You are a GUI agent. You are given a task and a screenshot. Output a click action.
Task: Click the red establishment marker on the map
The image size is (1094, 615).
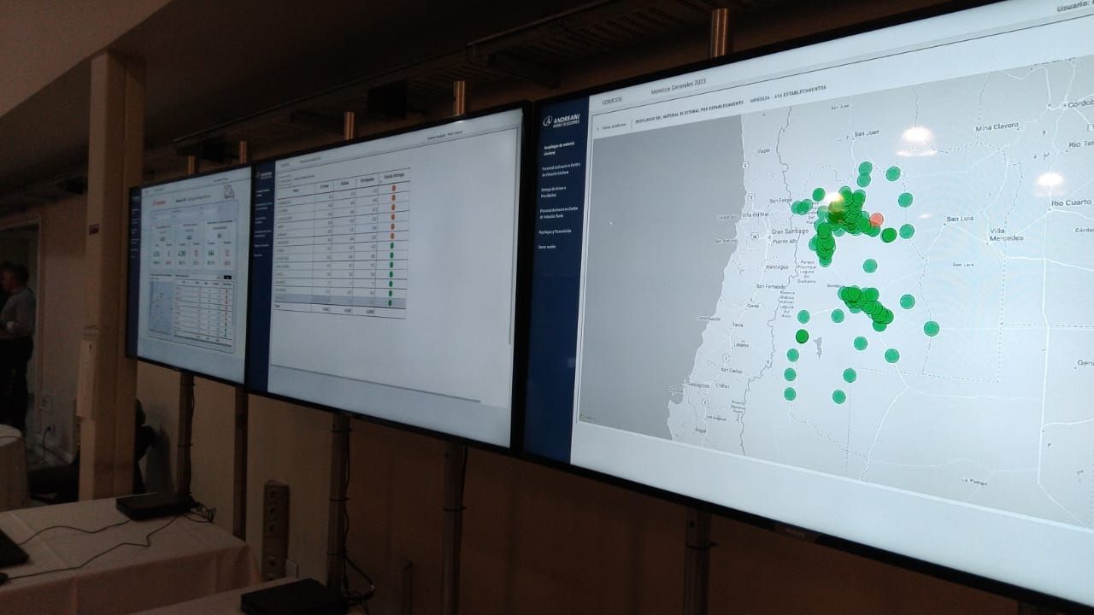click(877, 219)
